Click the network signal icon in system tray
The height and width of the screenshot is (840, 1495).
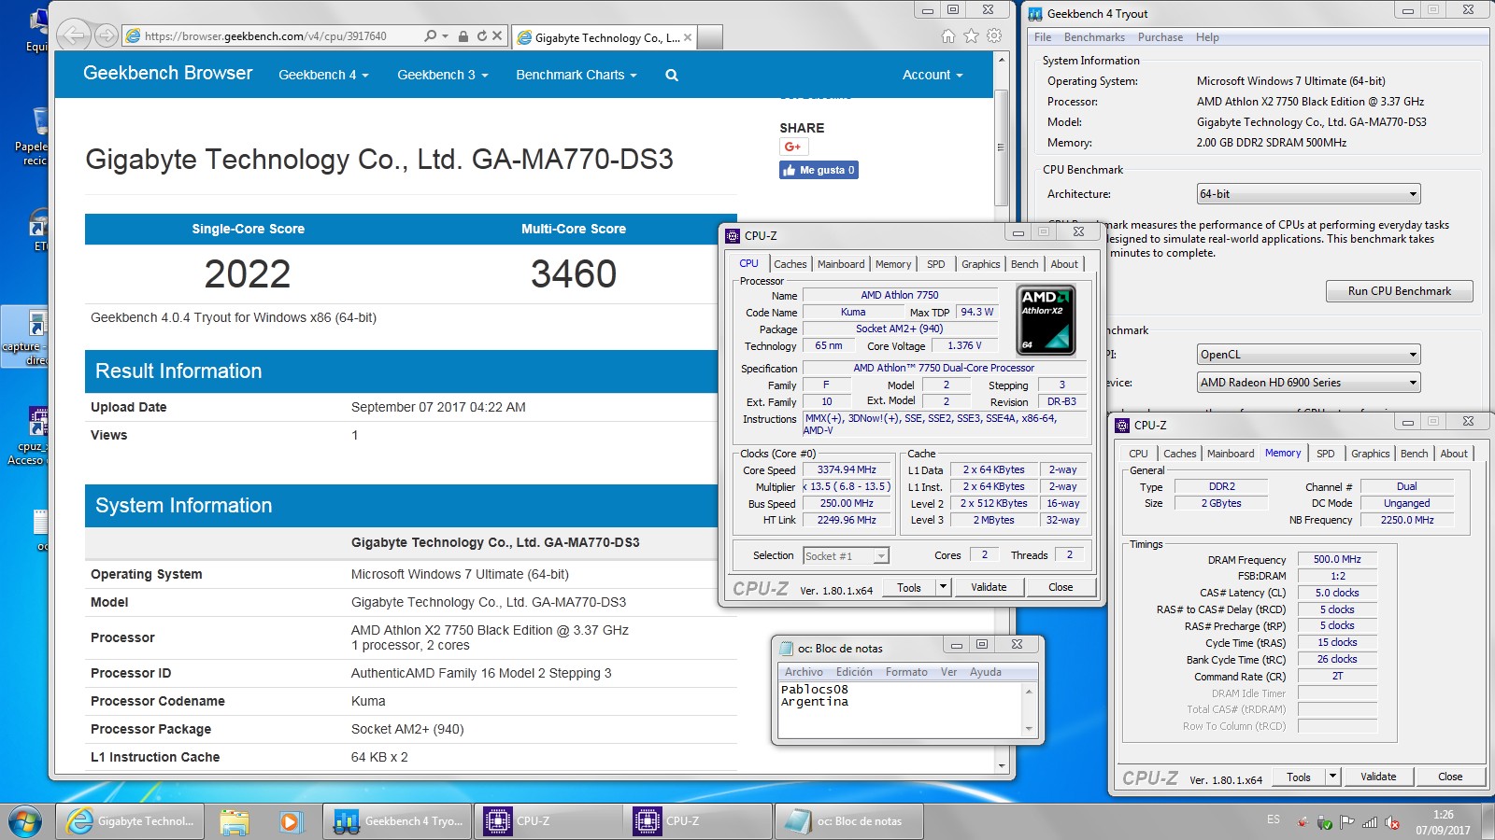pos(1370,822)
